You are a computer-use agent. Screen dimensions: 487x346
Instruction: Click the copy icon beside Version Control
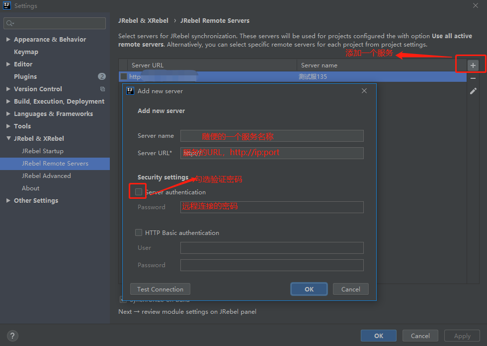tap(102, 89)
